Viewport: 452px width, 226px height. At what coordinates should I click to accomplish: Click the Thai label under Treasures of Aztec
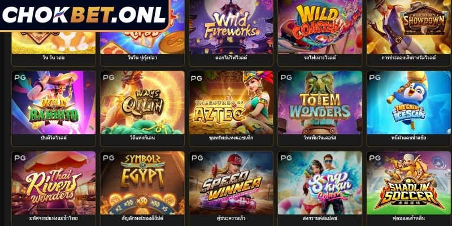231,138
